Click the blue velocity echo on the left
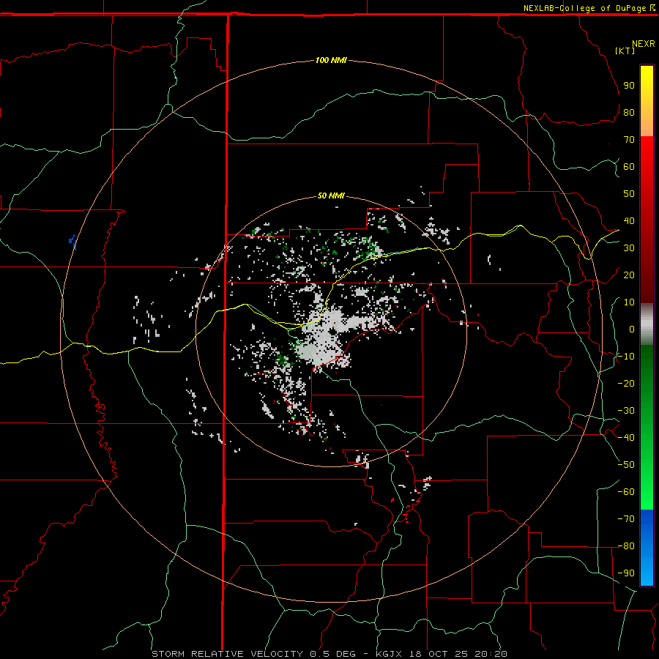The height and width of the screenshot is (659, 659). (72, 242)
